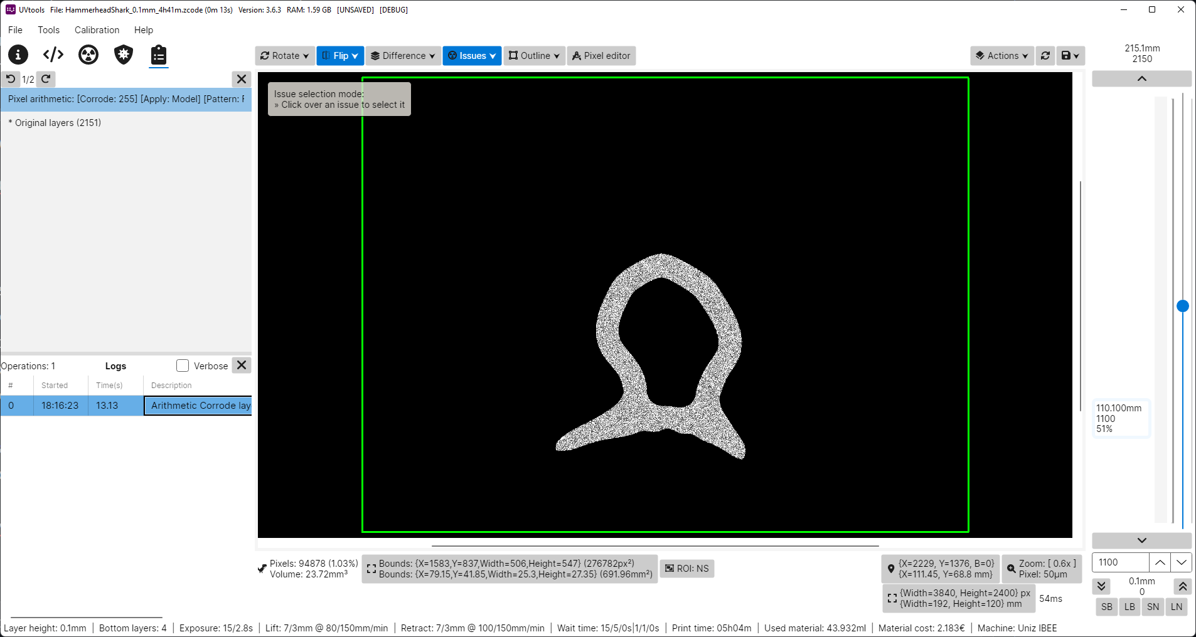Expand the Actions dropdown
Viewport: 1196px width, 637px height.
click(x=1001, y=56)
